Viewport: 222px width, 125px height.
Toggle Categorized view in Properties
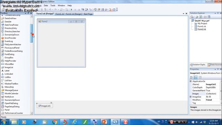(191, 77)
